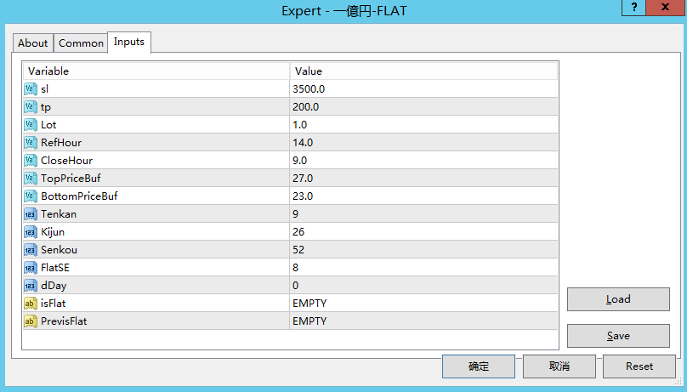Click the help question mark button
687x392 pixels.
633,9
